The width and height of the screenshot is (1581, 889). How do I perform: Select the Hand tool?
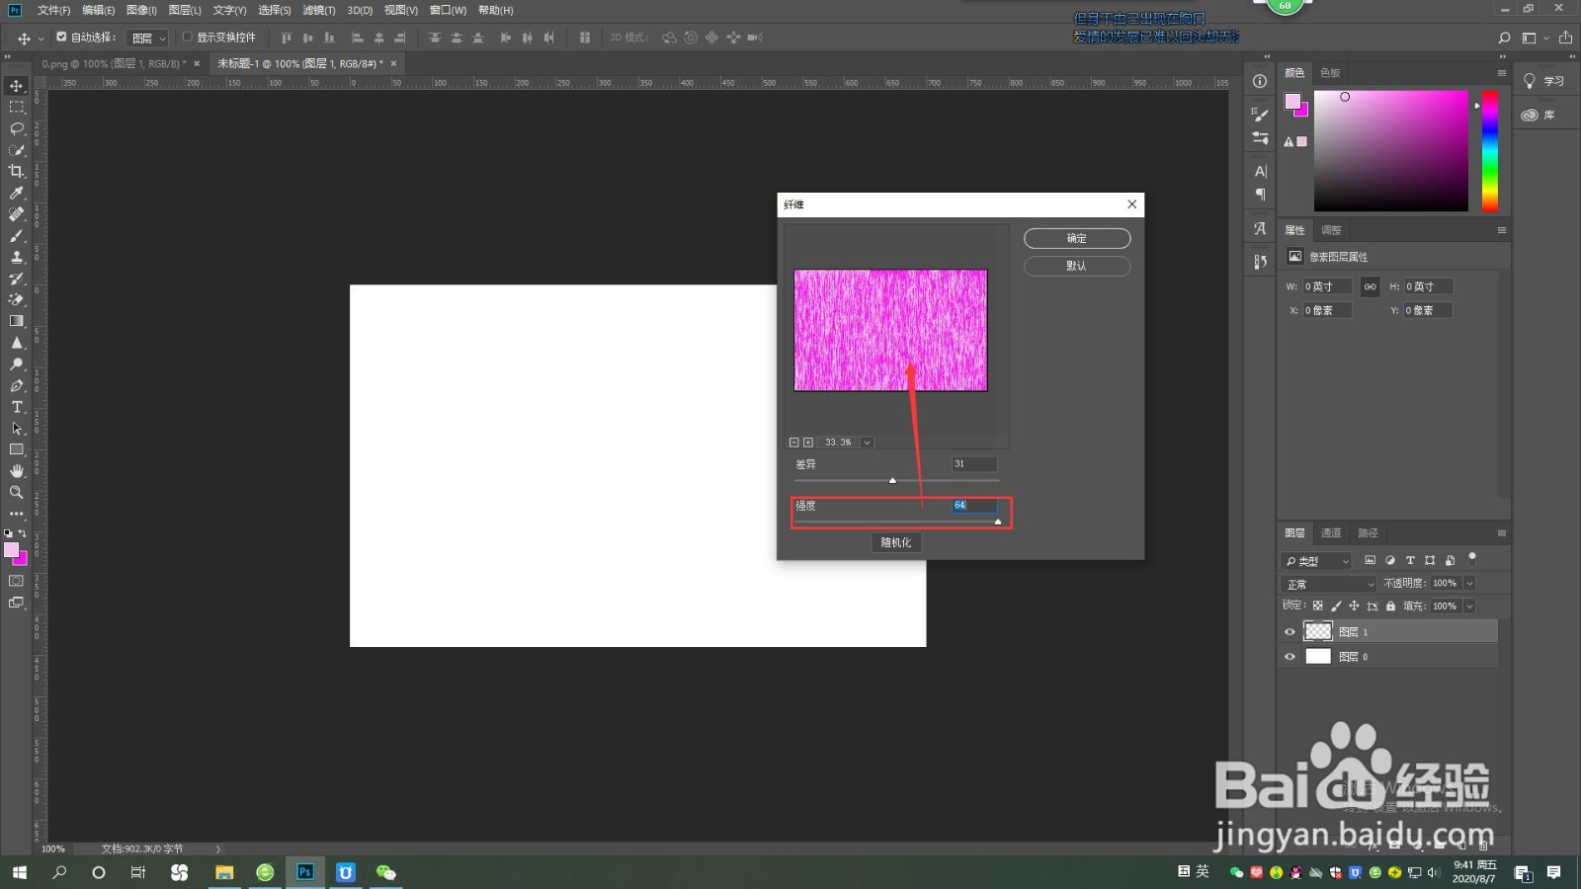pyautogui.click(x=17, y=471)
